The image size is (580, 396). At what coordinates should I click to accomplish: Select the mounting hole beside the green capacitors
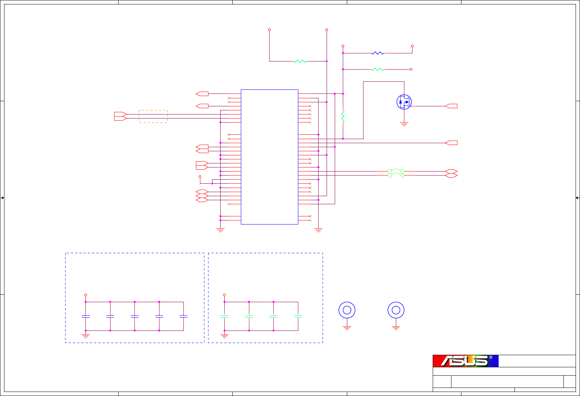(x=347, y=310)
